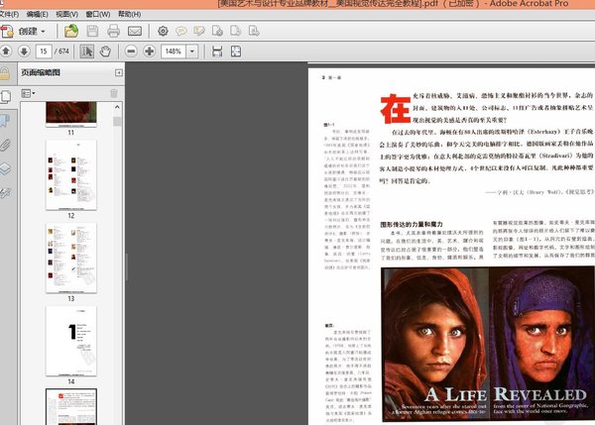Open settings with the gear icon
Image resolution: width=595 pixels, height=425 pixels.
(x=163, y=32)
